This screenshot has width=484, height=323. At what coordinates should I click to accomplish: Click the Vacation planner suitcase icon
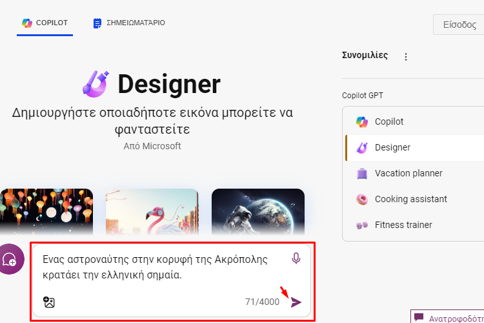tap(362, 174)
